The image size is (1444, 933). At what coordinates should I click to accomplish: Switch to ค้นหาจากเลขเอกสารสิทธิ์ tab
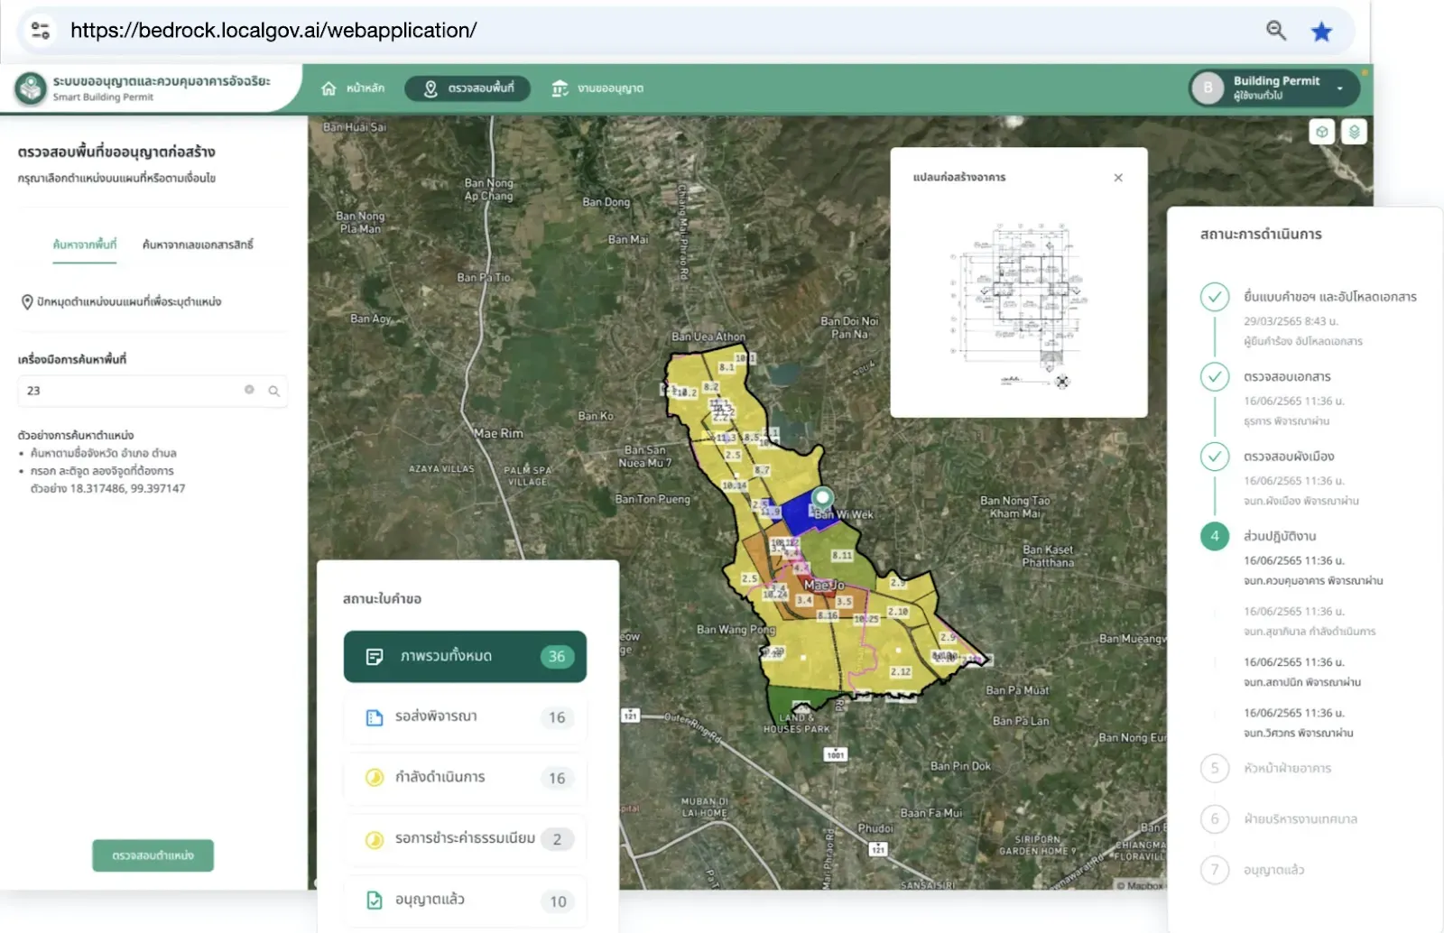198,245
